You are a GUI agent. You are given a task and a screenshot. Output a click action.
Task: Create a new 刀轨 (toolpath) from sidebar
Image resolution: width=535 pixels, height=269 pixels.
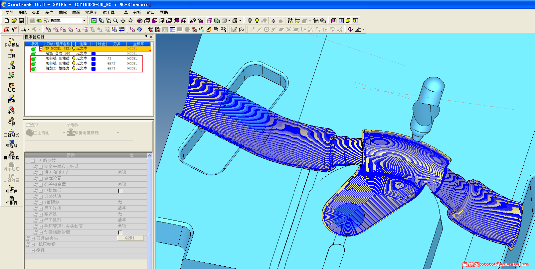[11, 65]
